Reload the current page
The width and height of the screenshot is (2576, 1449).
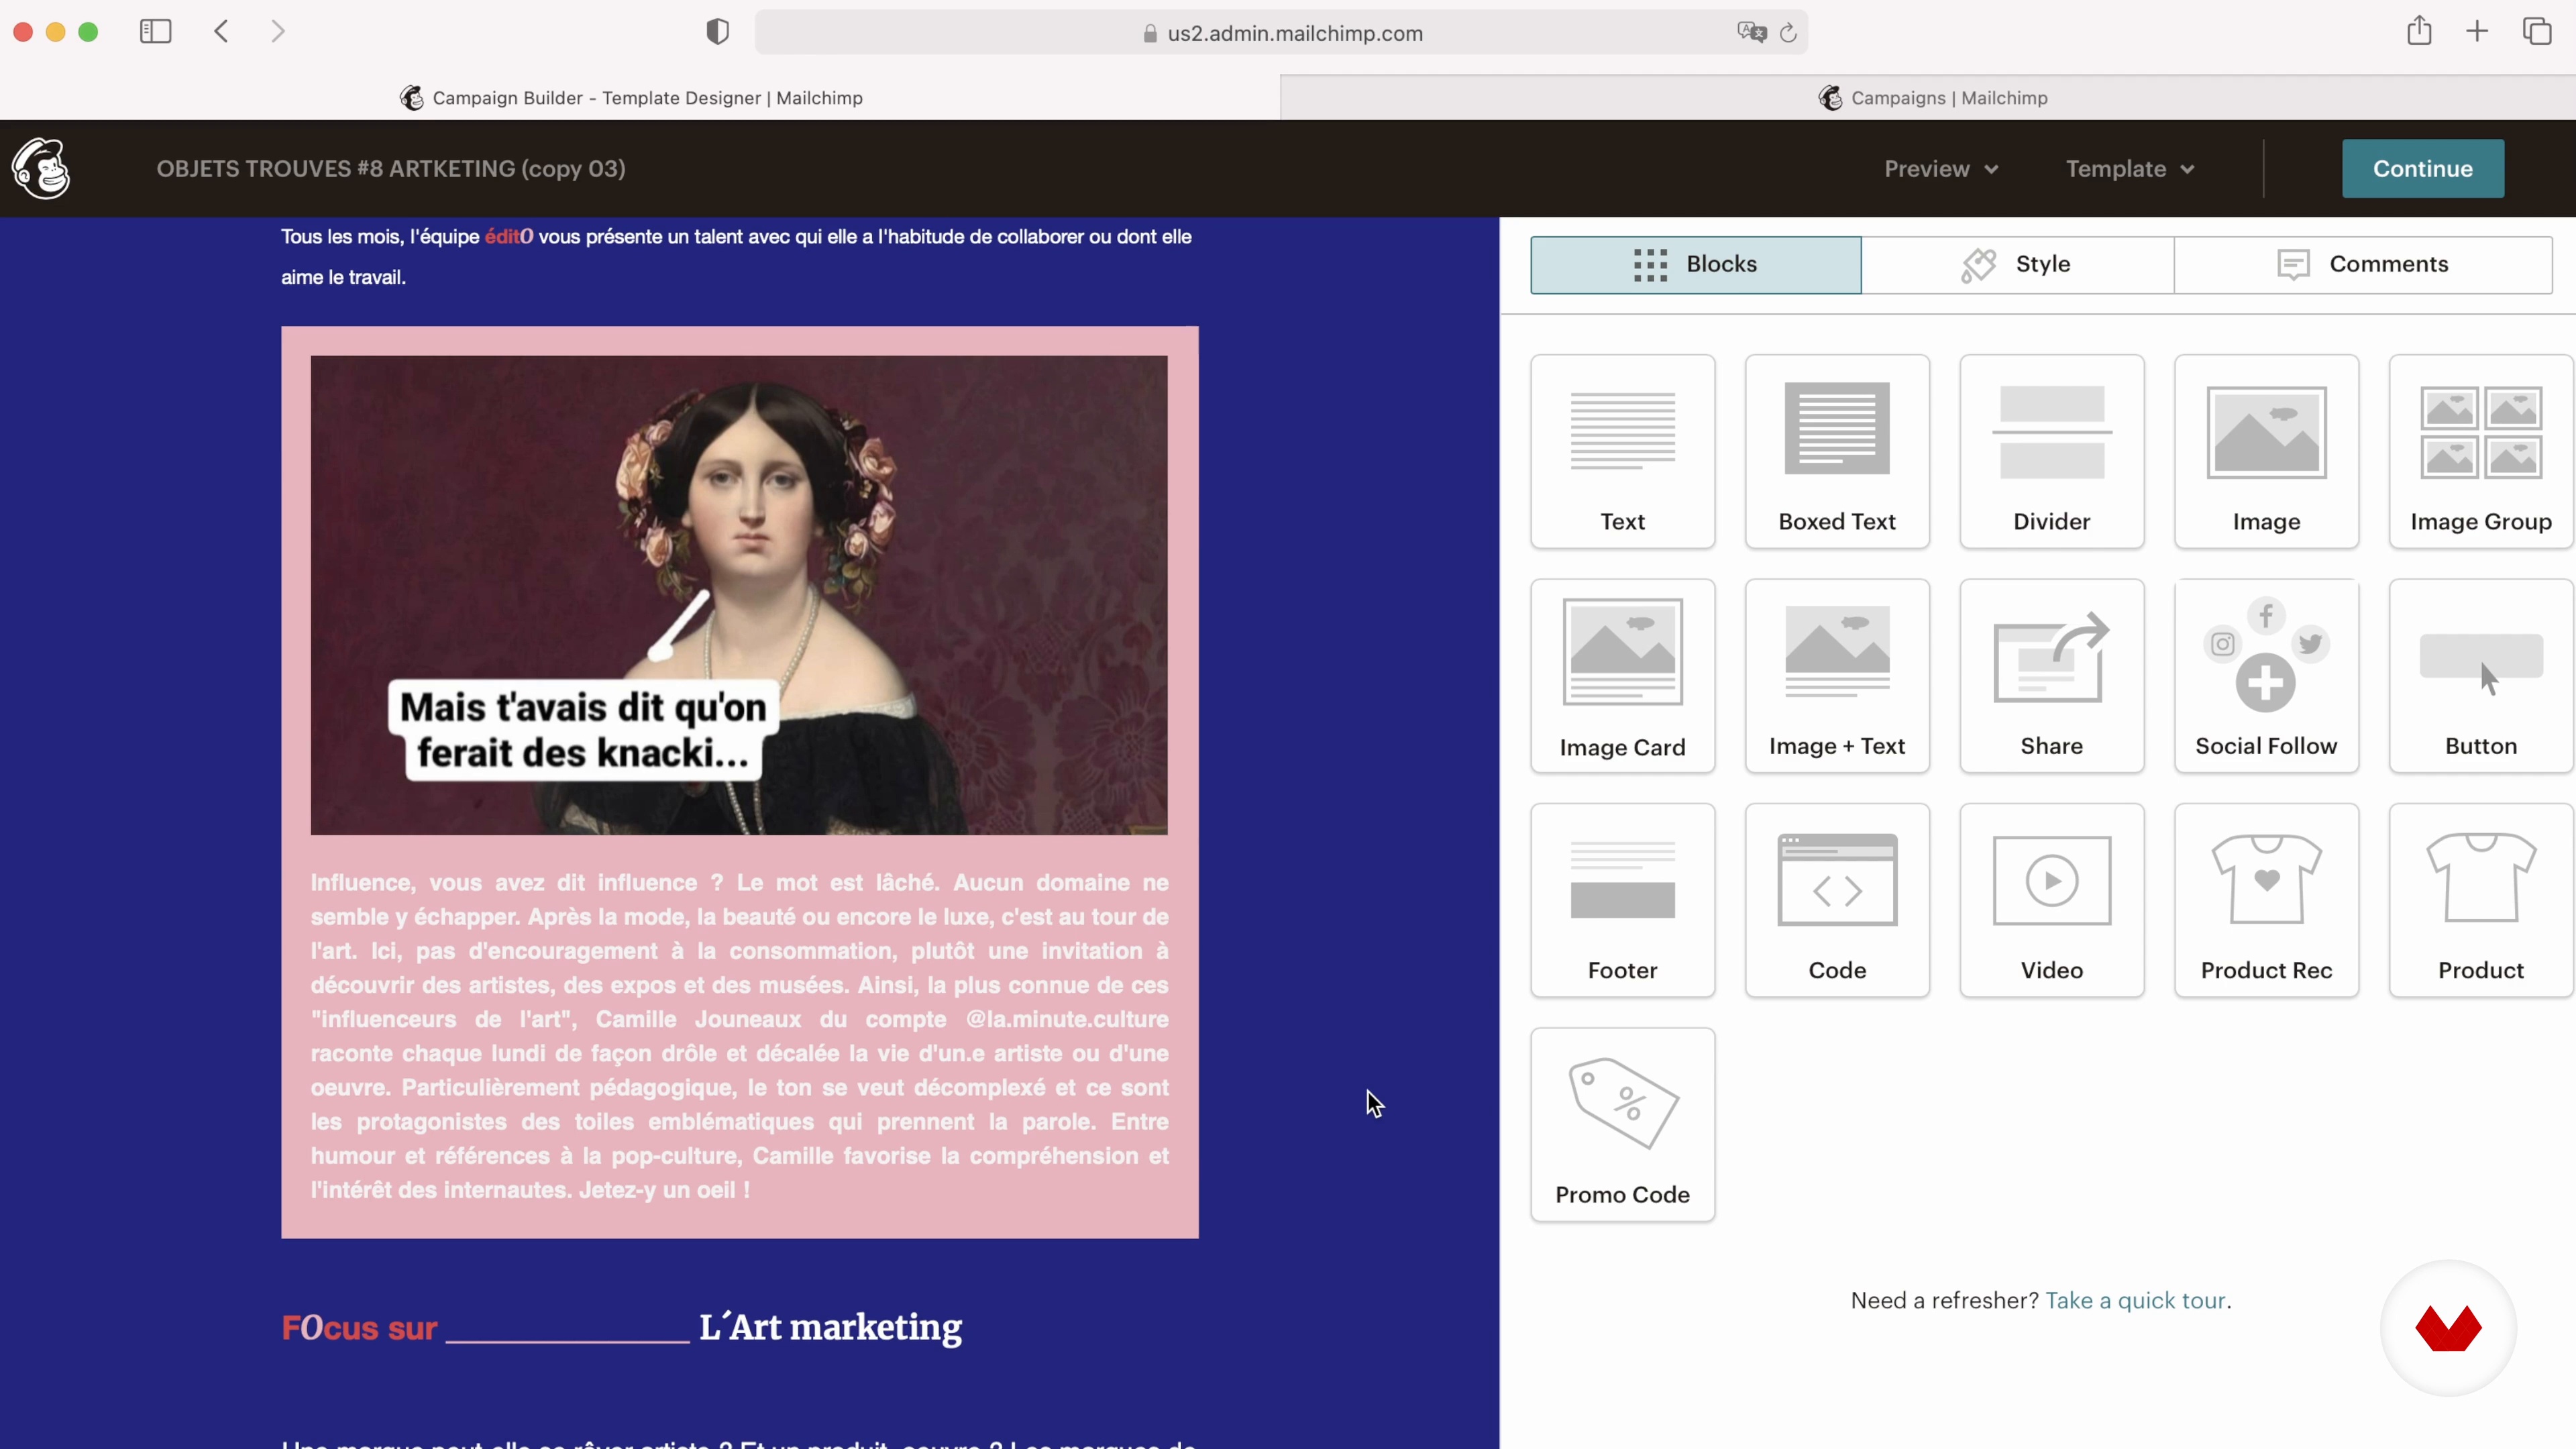[x=1788, y=33]
